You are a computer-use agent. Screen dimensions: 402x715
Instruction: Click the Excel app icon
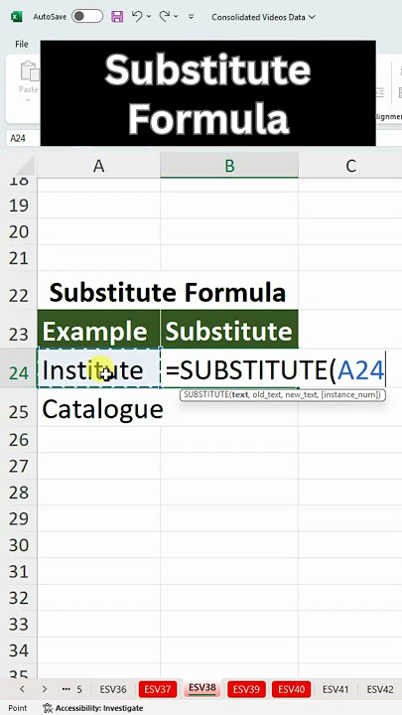pos(17,17)
